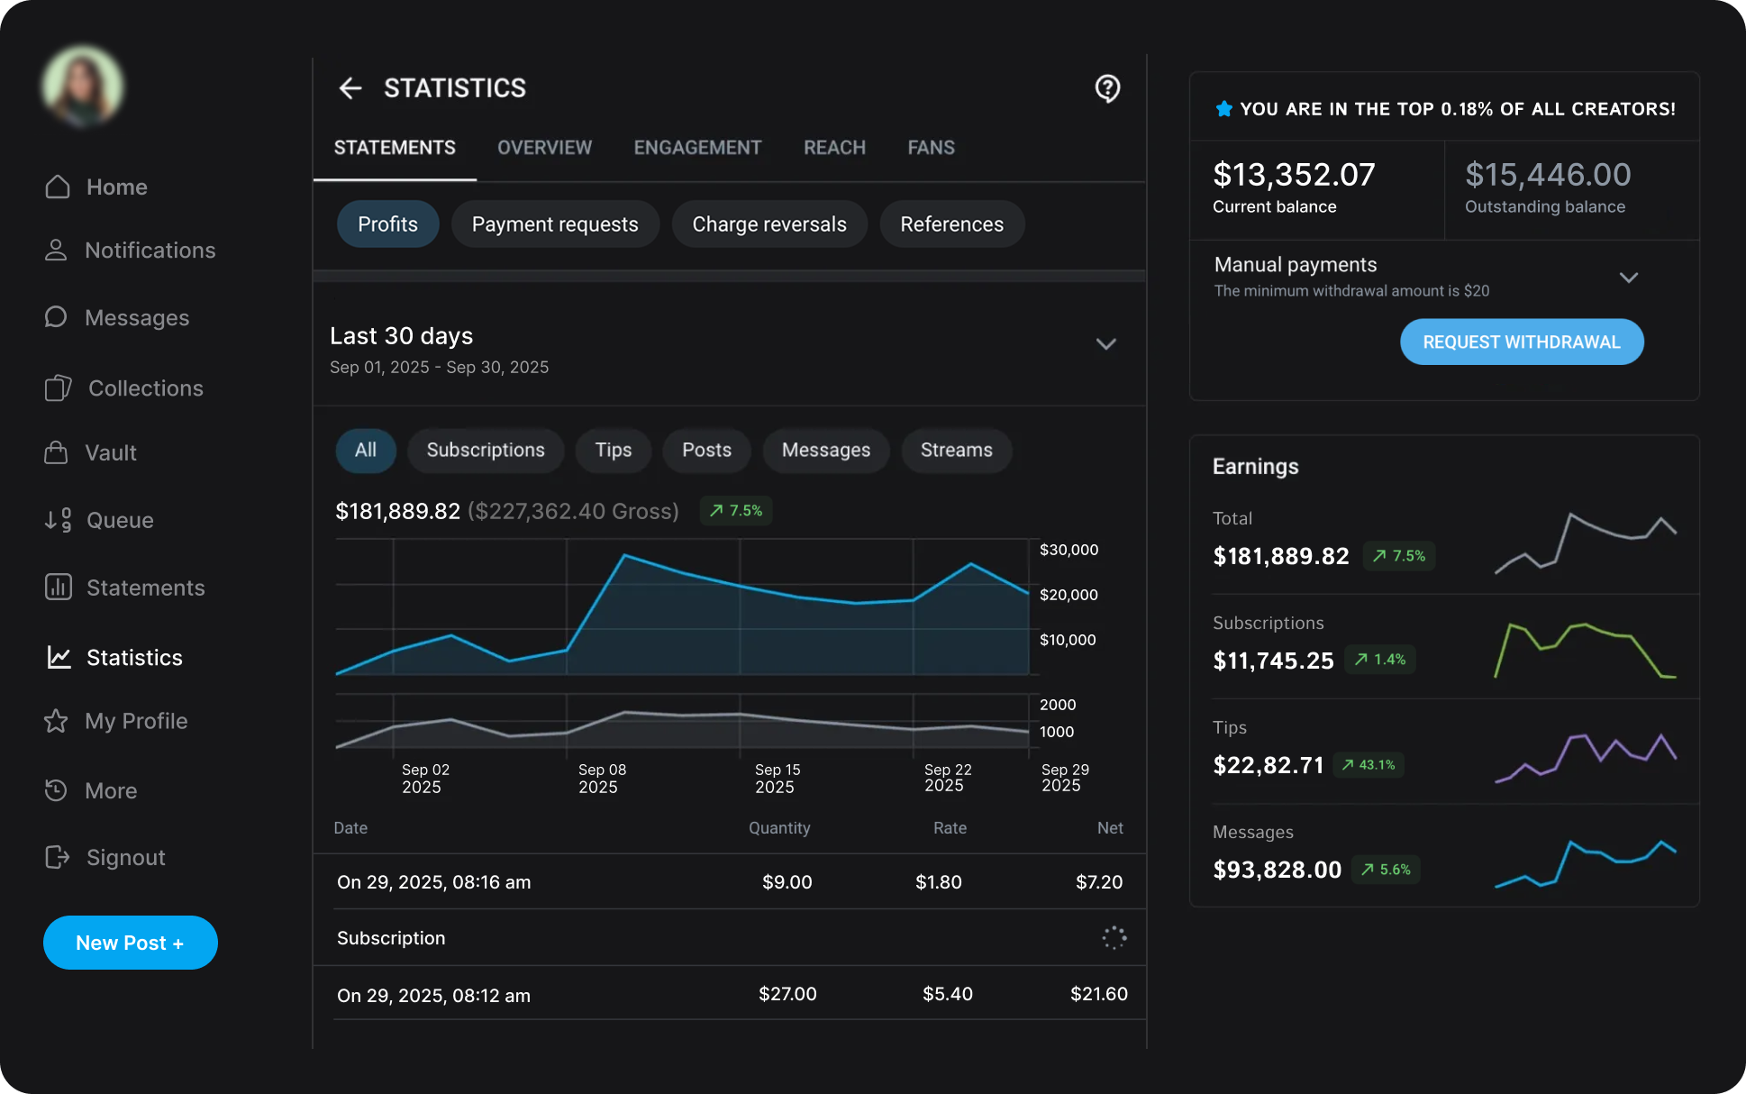Open the Vault from sidebar
Screen dimensions: 1746x1094
point(110,452)
